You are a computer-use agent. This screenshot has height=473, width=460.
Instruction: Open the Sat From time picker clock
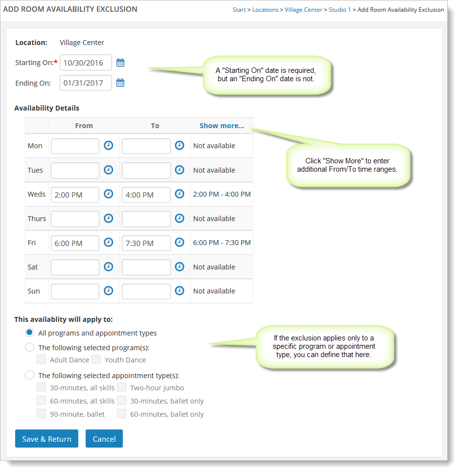[x=108, y=267]
